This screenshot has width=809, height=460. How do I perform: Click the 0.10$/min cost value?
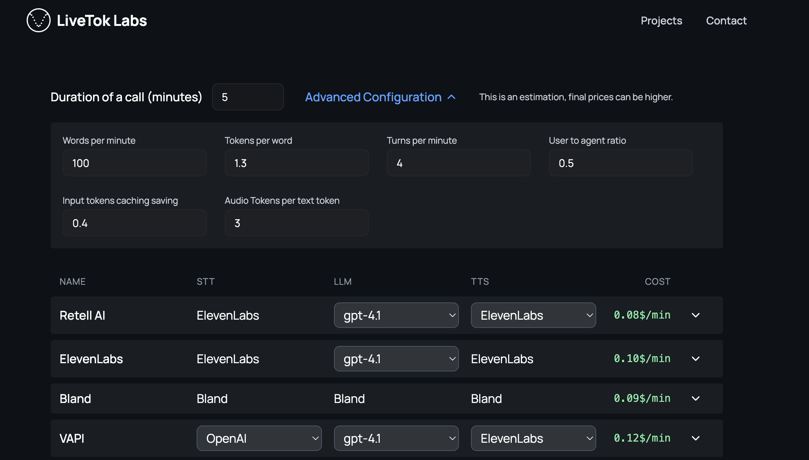(x=642, y=359)
